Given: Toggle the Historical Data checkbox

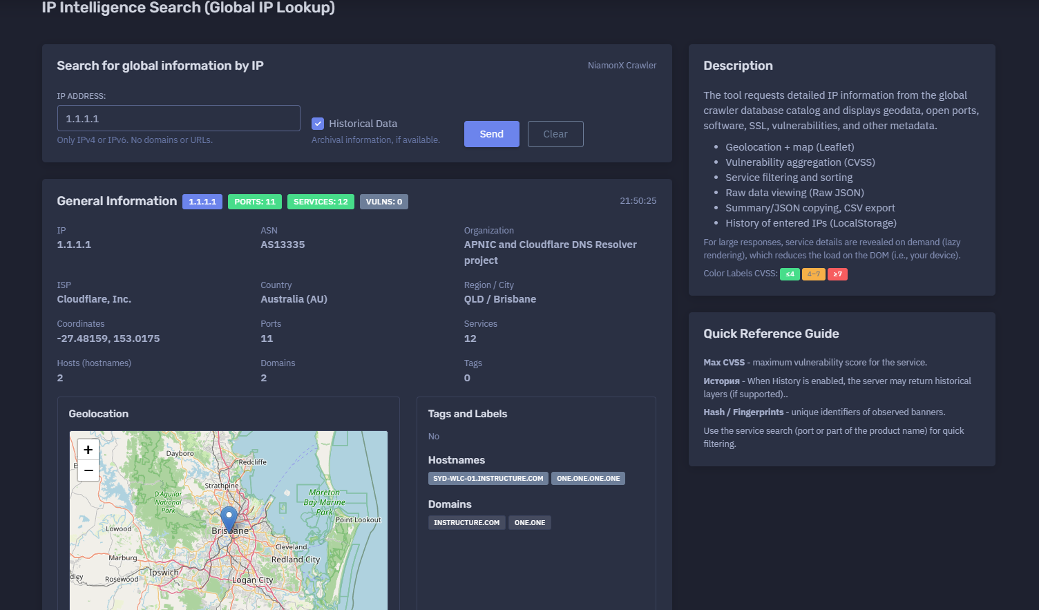Looking at the screenshot, I should pos(318,124).
